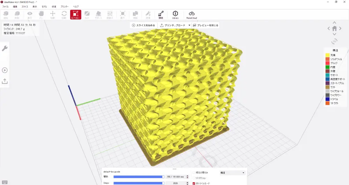Image resolution: width=349 pixels, height=185 pixels.
Task: Enable the リトラクション checkbox
Action: coord(194,178)
